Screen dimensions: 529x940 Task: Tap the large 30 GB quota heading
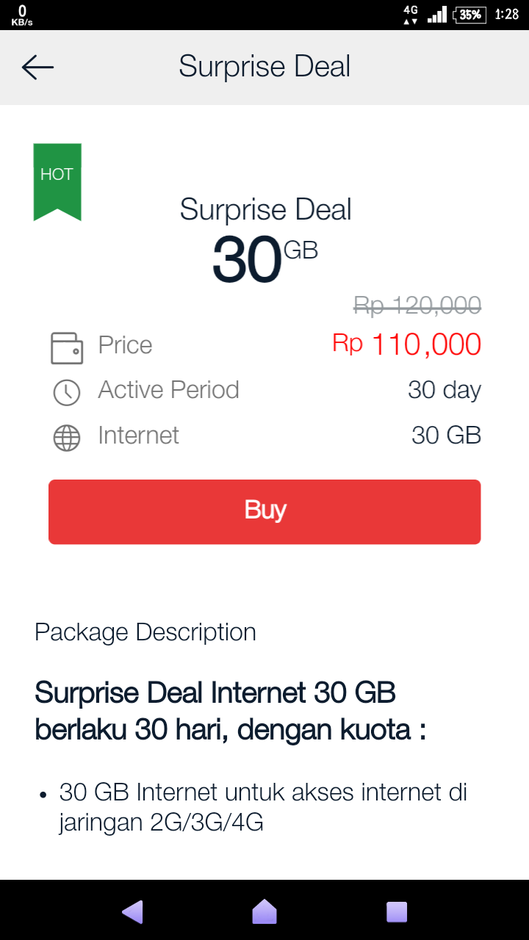click(x=264, y=260)
